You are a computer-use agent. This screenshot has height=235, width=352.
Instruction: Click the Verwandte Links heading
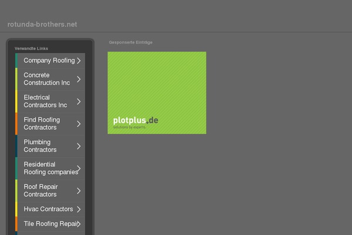tap(31, 48)
